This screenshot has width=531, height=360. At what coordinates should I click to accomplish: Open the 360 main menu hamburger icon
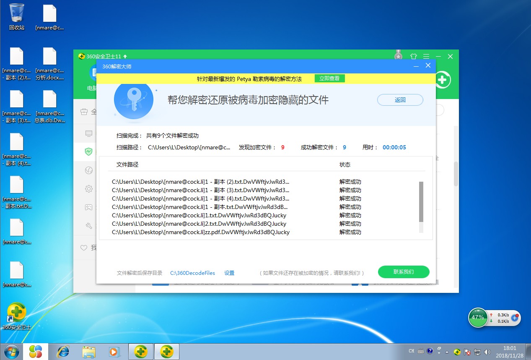426,56
